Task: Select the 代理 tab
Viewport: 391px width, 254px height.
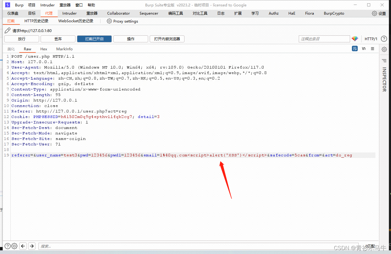Action: pos(49,13)
